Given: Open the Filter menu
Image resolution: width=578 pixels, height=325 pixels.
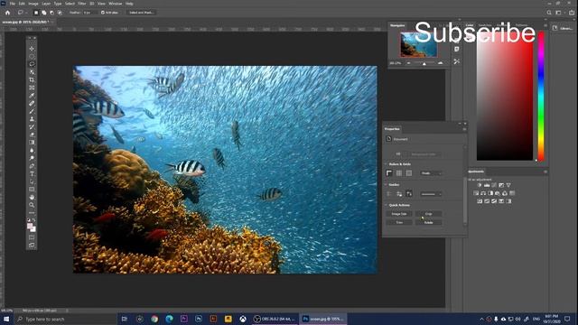Looking at the screenshot, I should click(82, 4).
